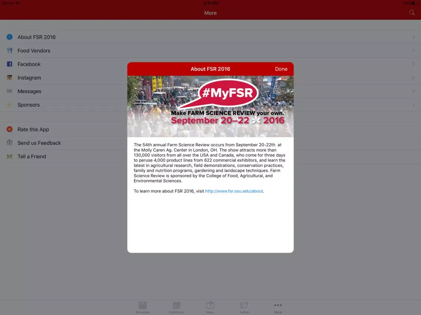Open Facebook list entry text
This screenshot has height=315, width=421.
(x=29, y=64)
